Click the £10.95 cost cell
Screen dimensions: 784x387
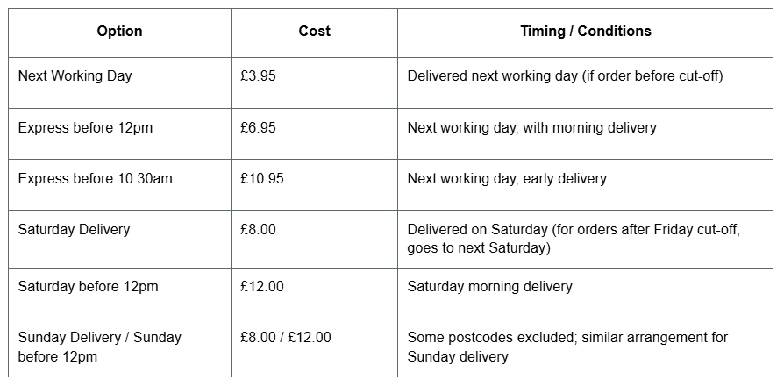click(x=262, y=179)
